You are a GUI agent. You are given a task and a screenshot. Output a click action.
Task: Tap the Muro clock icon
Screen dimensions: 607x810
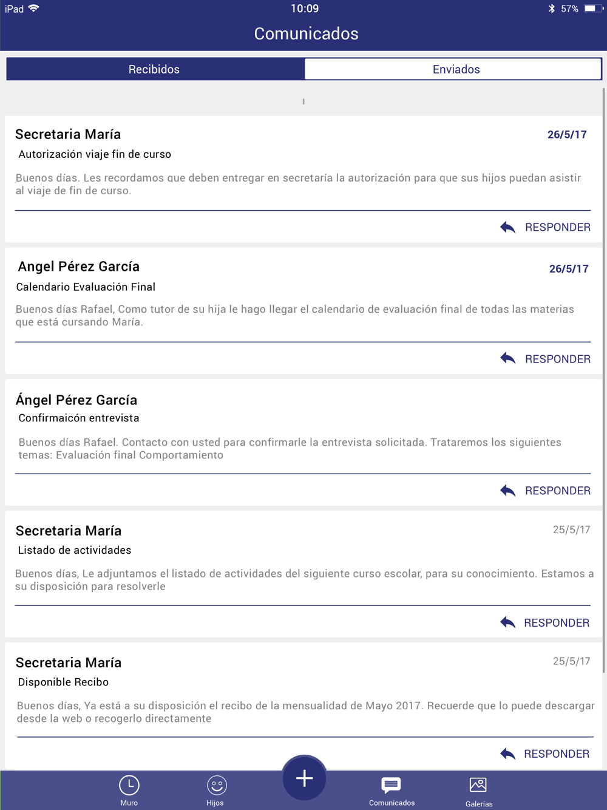[129, 785]
